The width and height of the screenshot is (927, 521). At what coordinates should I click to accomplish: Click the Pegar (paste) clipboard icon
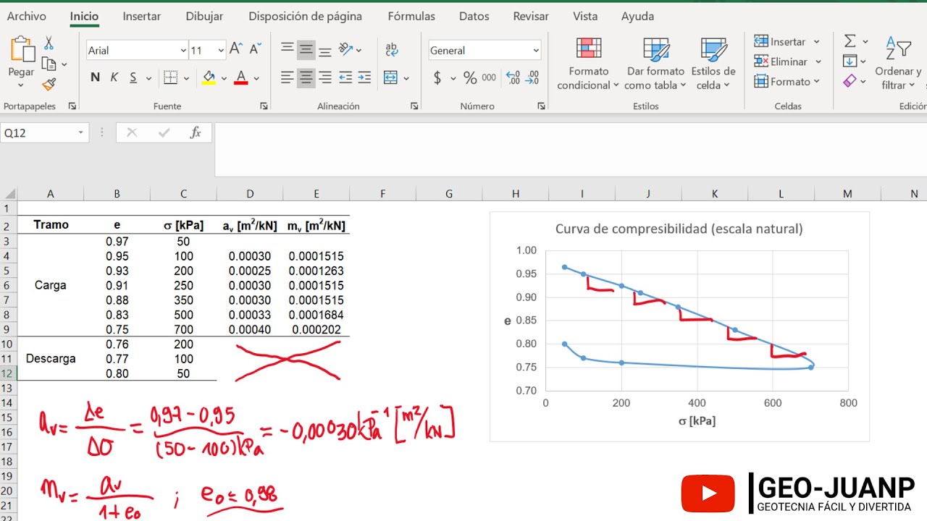[x=22, y=49]
